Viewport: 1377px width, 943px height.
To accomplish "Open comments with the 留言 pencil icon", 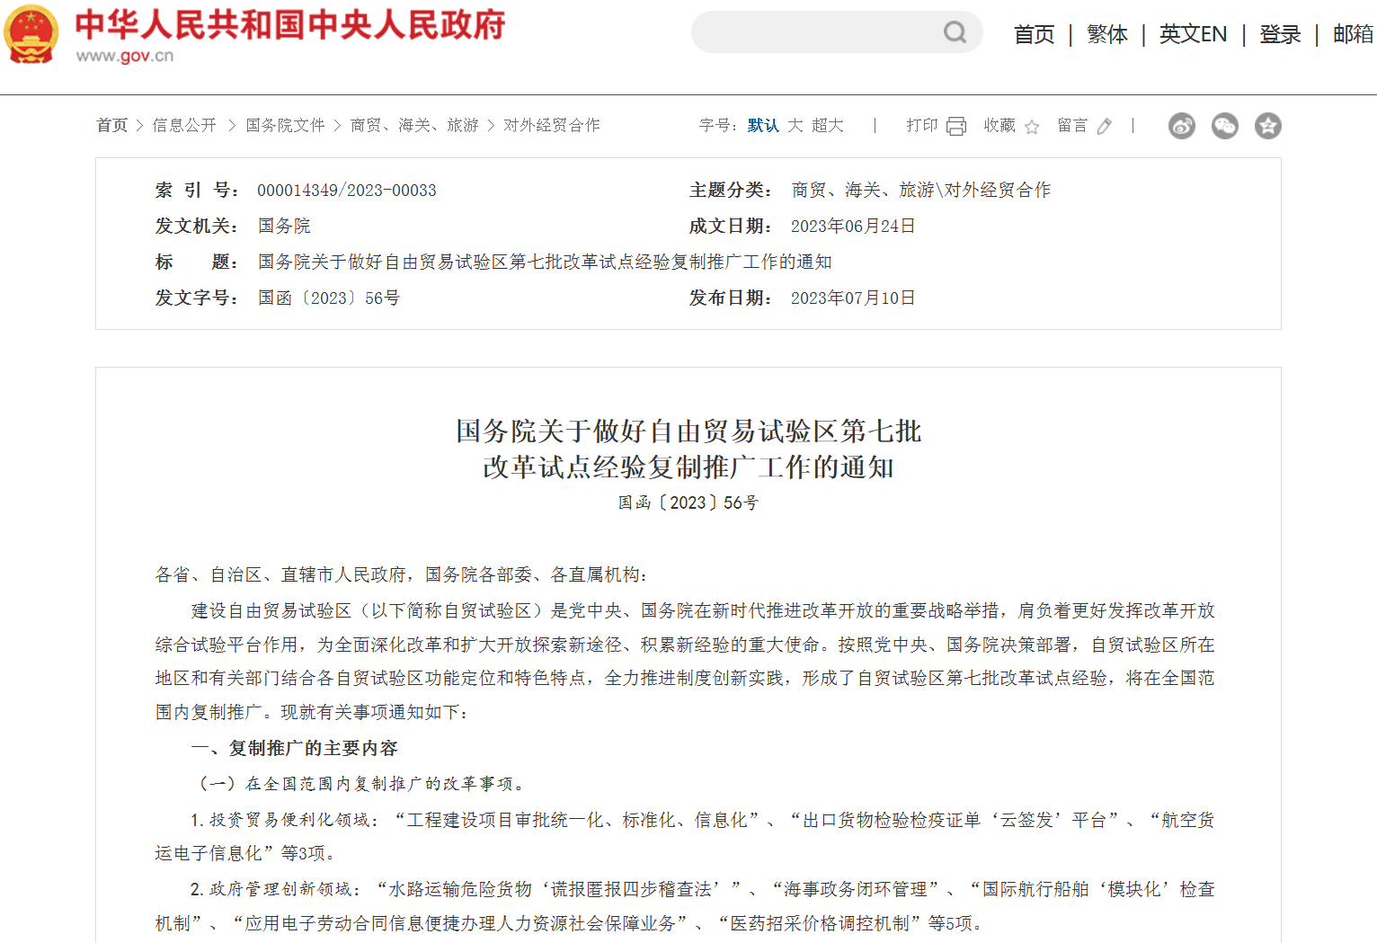I will click(x=1104, y=126).
